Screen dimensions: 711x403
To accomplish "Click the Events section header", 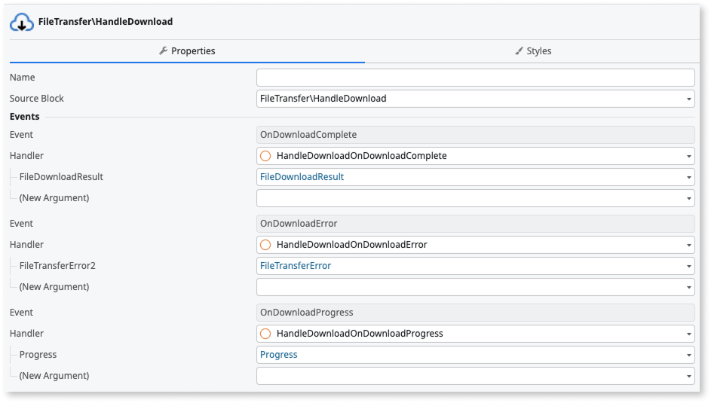I will click(x=24, y=116).
